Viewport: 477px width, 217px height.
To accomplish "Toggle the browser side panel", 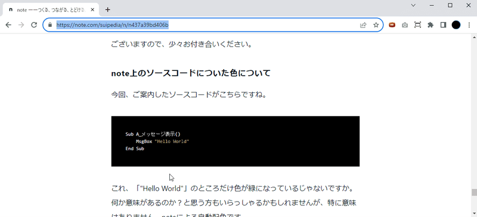I will [443, 25].
